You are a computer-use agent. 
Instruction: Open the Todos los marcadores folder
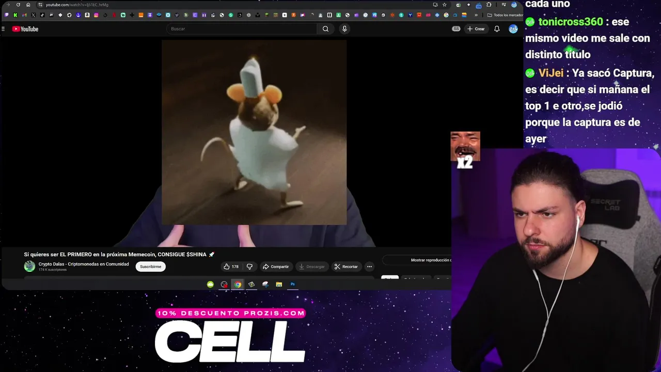pyautogui.click(x=506, y=15)
